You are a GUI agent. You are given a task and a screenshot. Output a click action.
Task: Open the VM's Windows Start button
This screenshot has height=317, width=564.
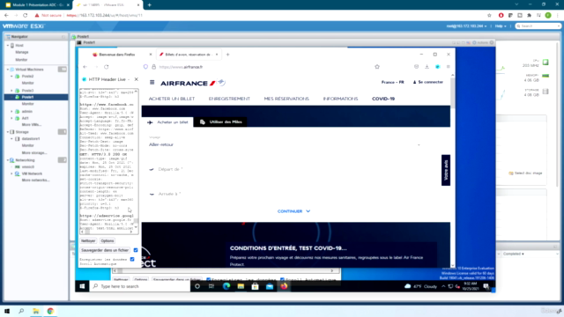pos(82,286)
